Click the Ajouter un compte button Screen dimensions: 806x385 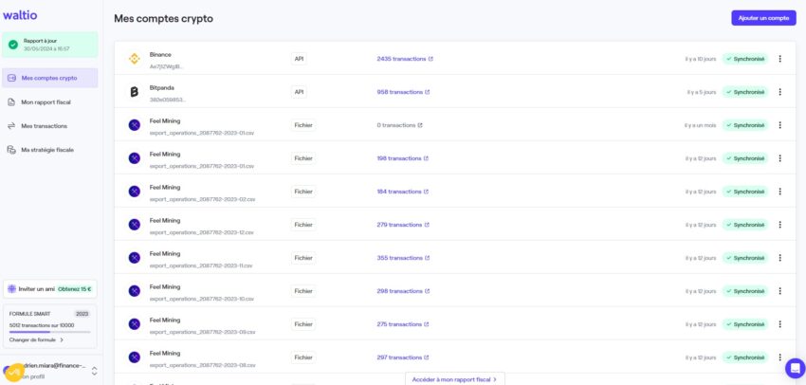[x=763, y=18]
